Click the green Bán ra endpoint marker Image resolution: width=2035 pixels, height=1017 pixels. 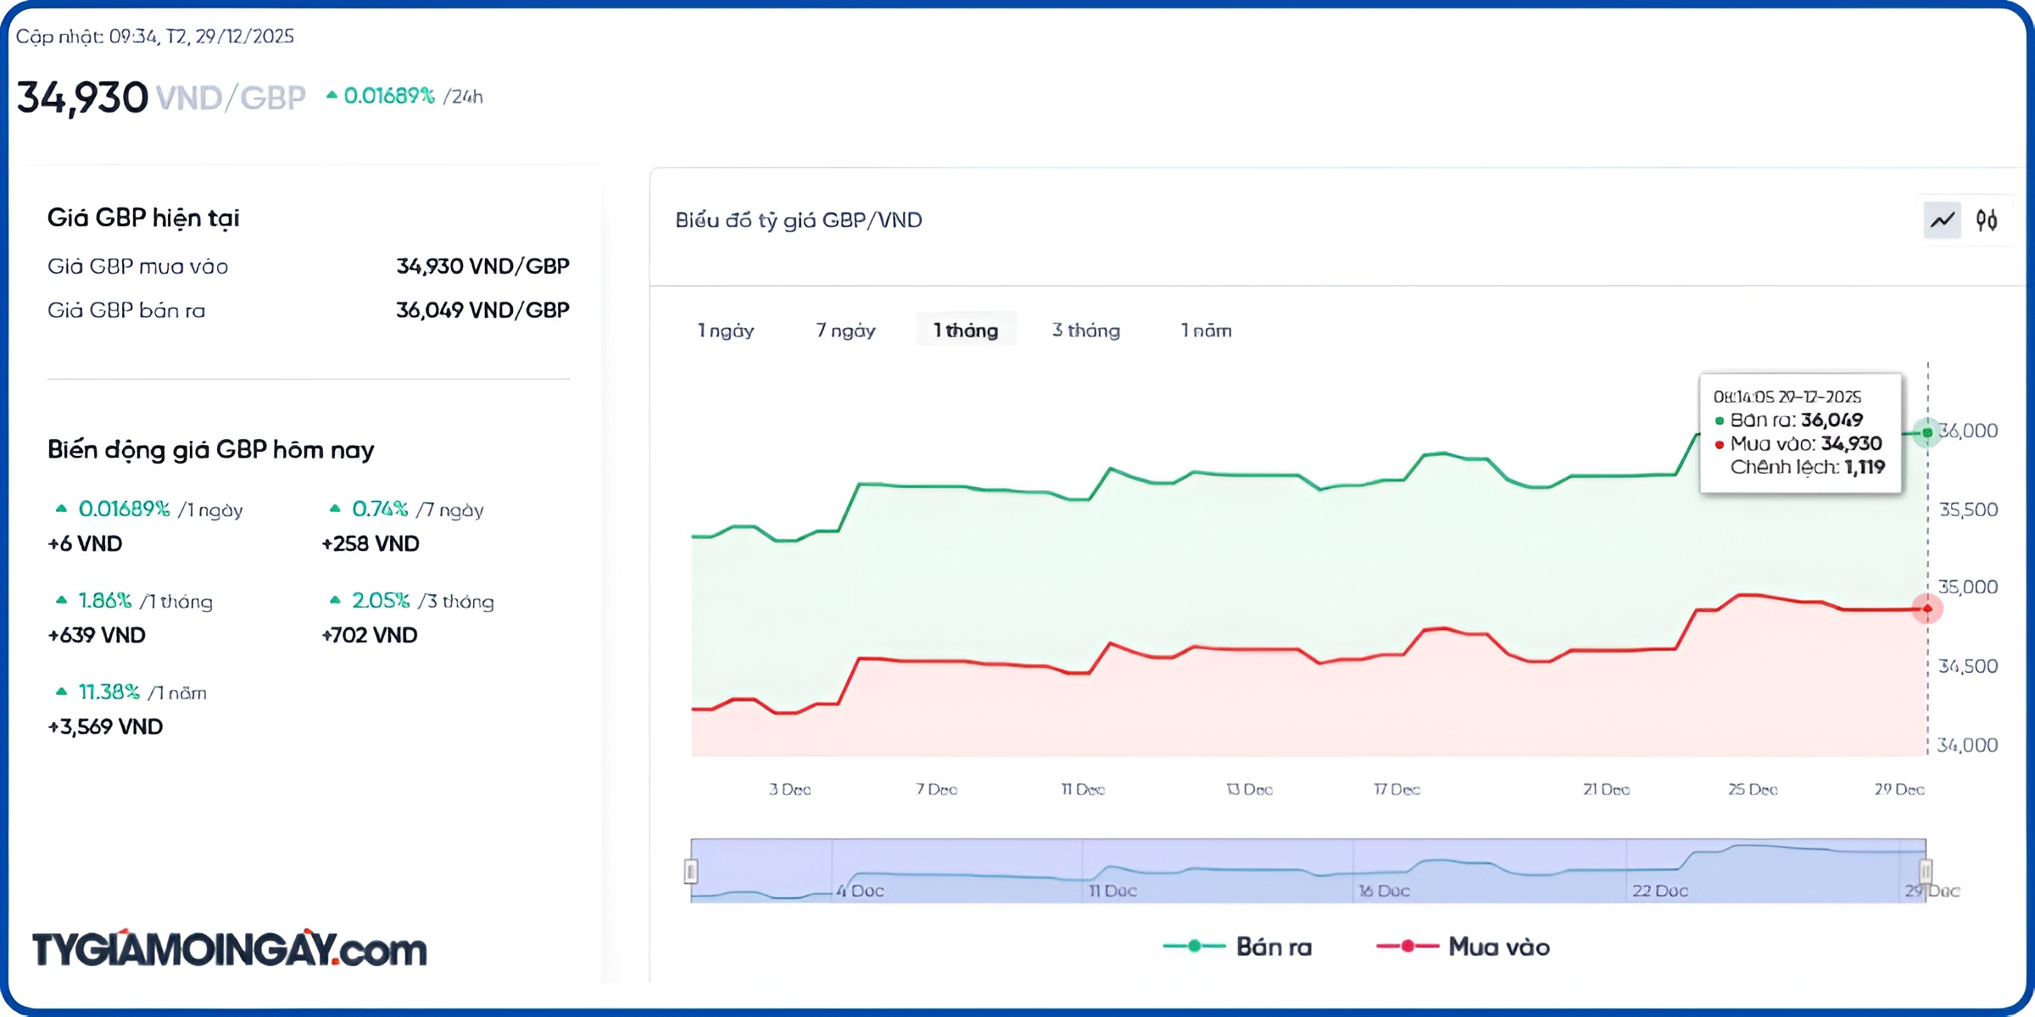click(x=1927, y=432)
